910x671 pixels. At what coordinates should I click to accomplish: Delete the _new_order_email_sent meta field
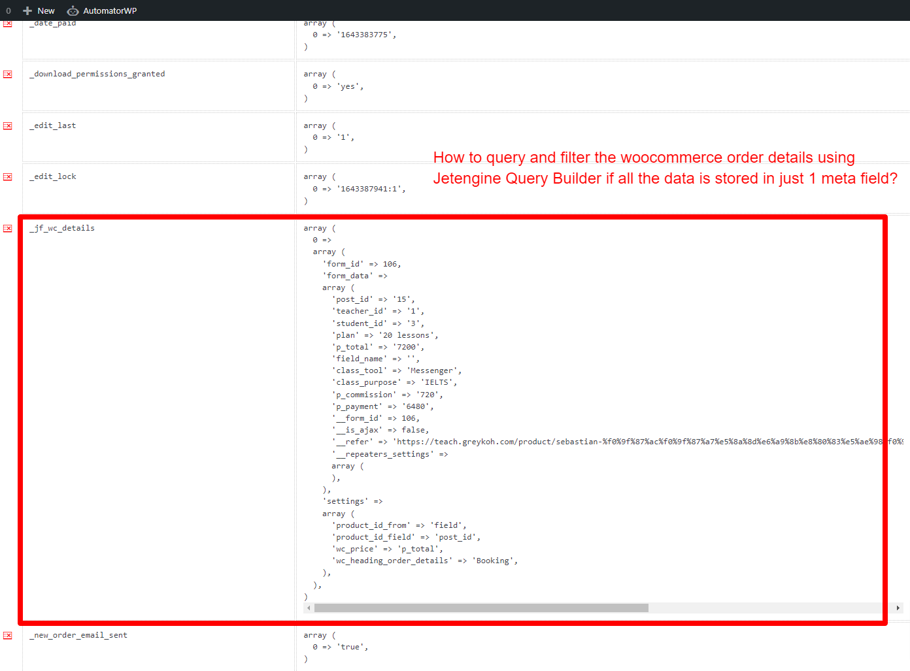[x=7, y=634]
